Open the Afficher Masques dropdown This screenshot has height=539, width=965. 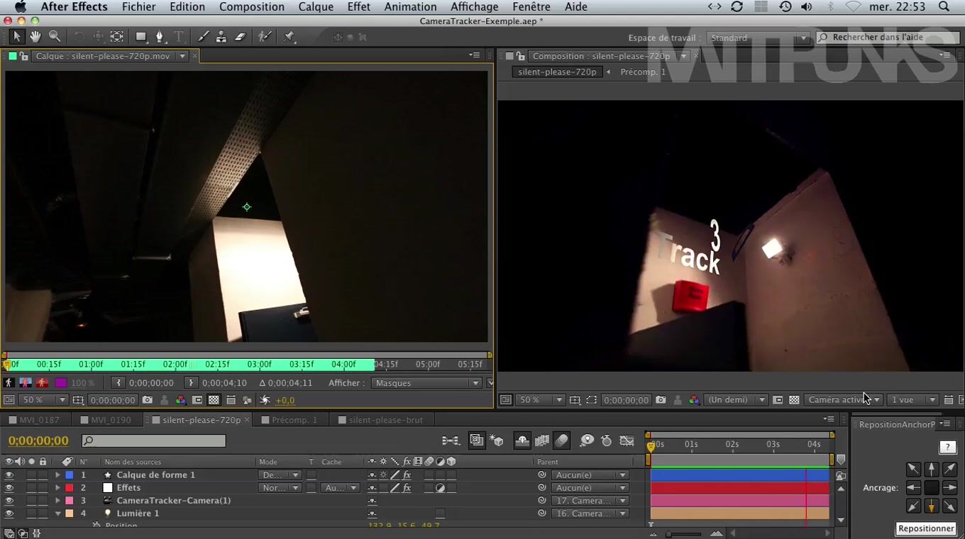pos(426,383)
